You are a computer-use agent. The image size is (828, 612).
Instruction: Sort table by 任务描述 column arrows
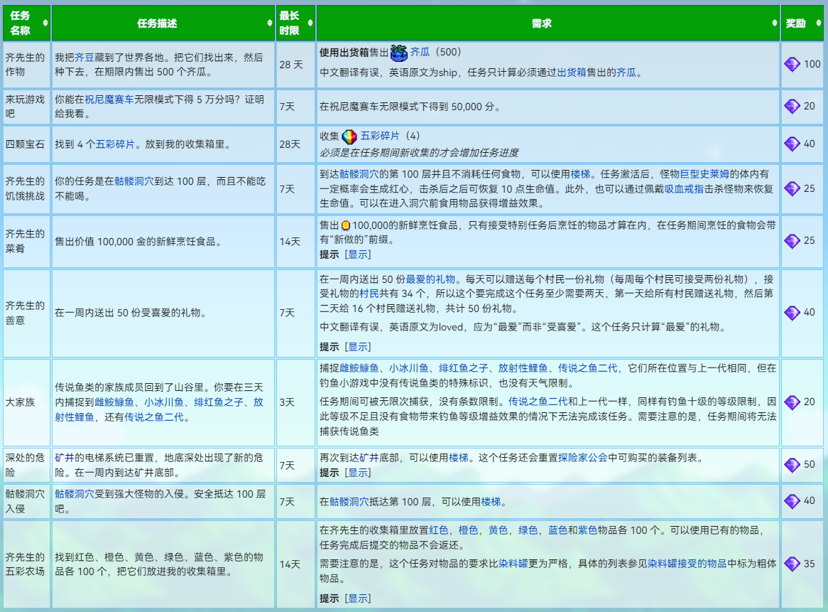point(271,23)
